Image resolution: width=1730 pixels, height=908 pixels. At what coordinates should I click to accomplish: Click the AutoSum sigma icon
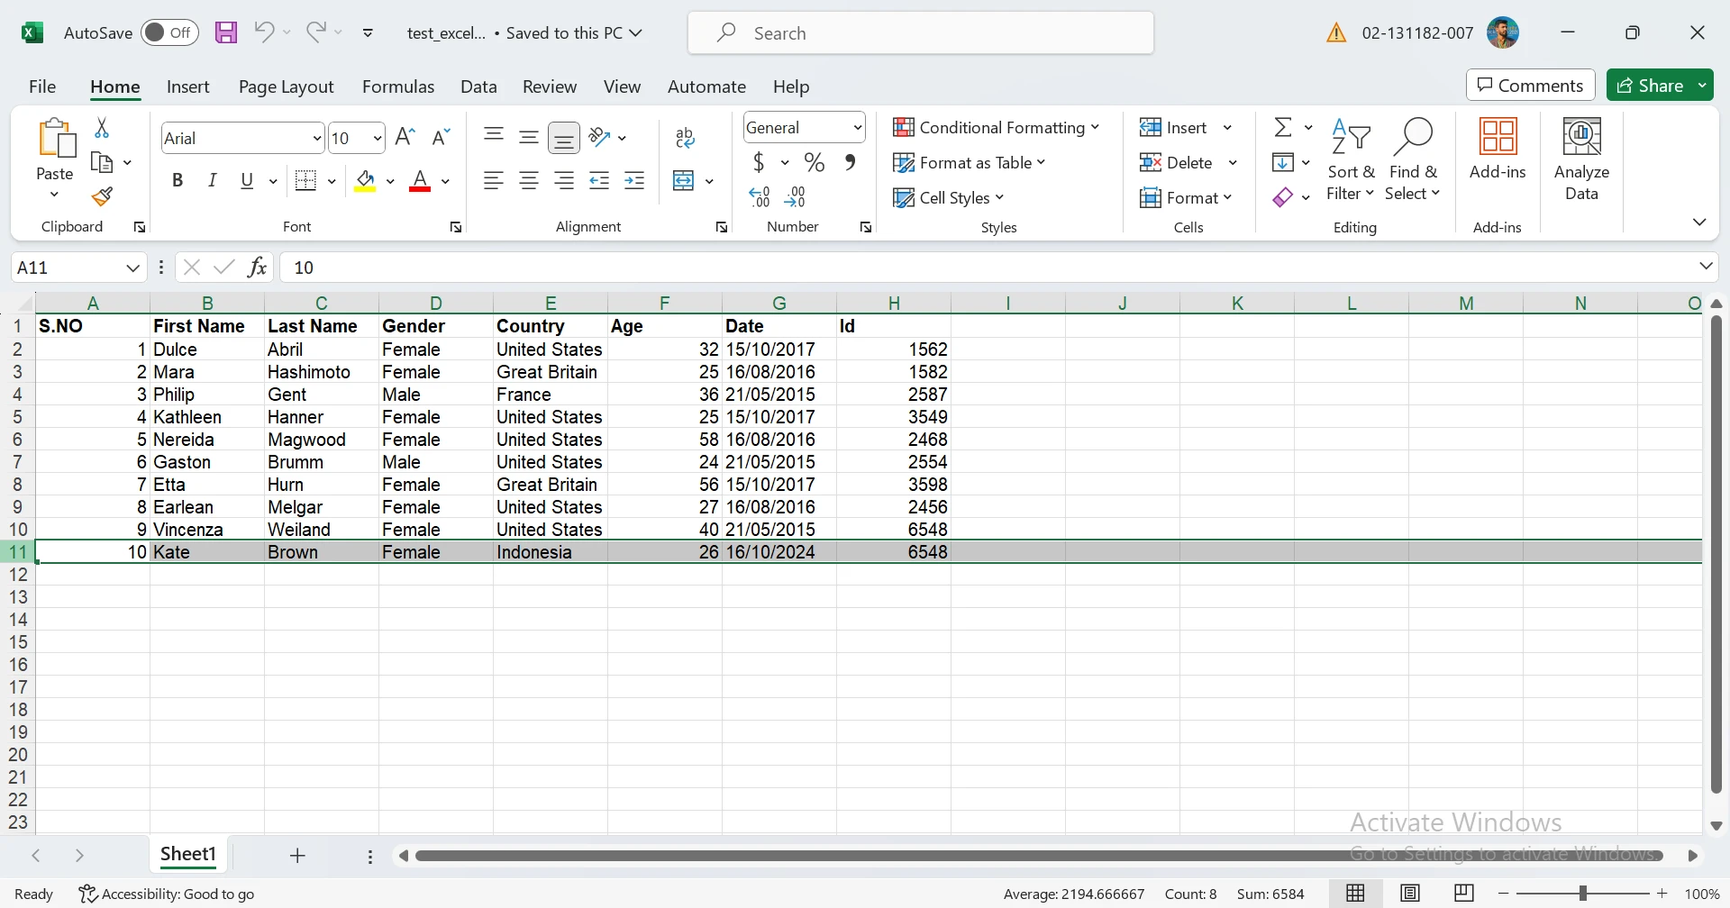1282,128
